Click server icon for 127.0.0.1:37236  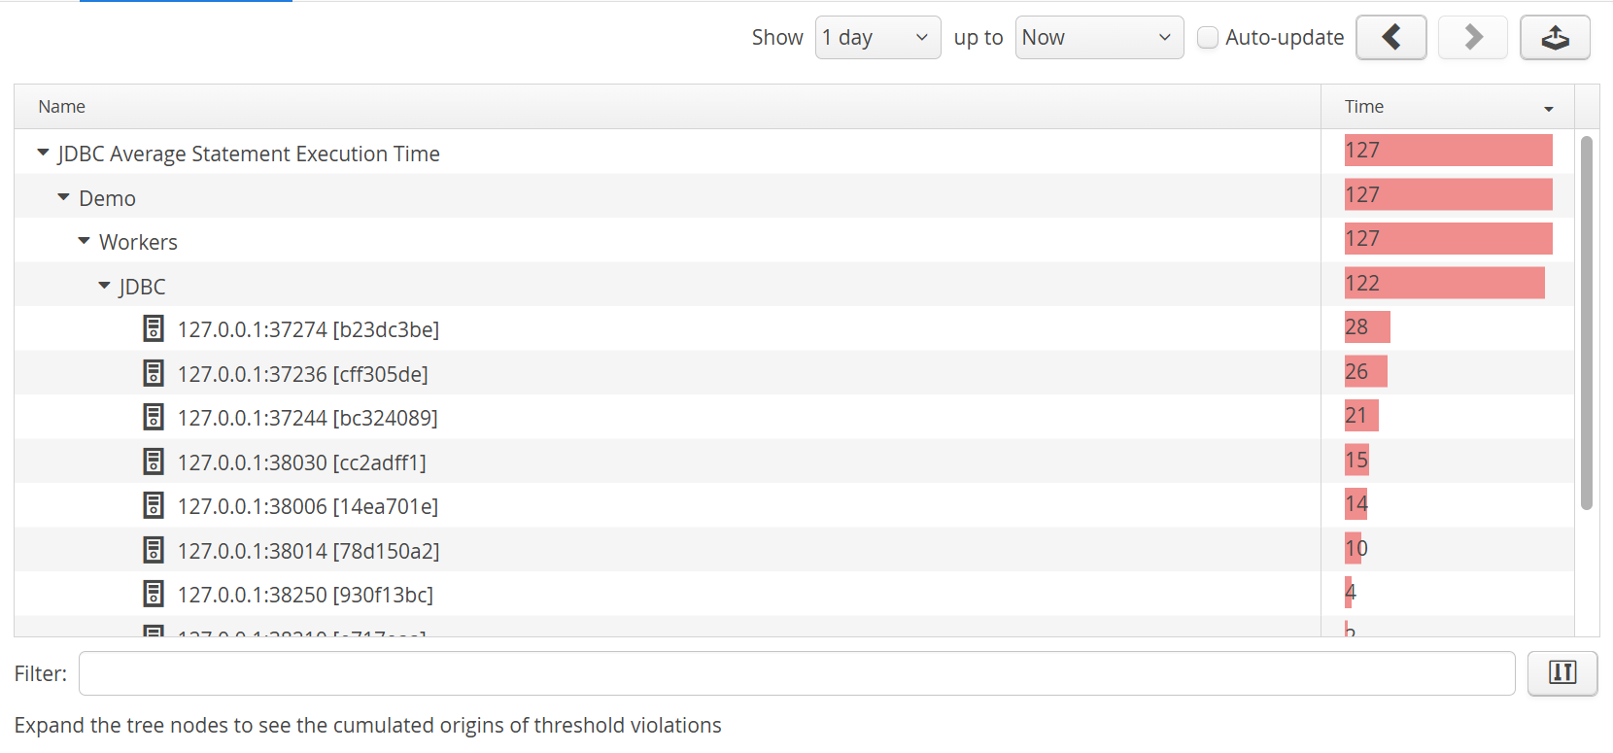(x=154, y=373)
